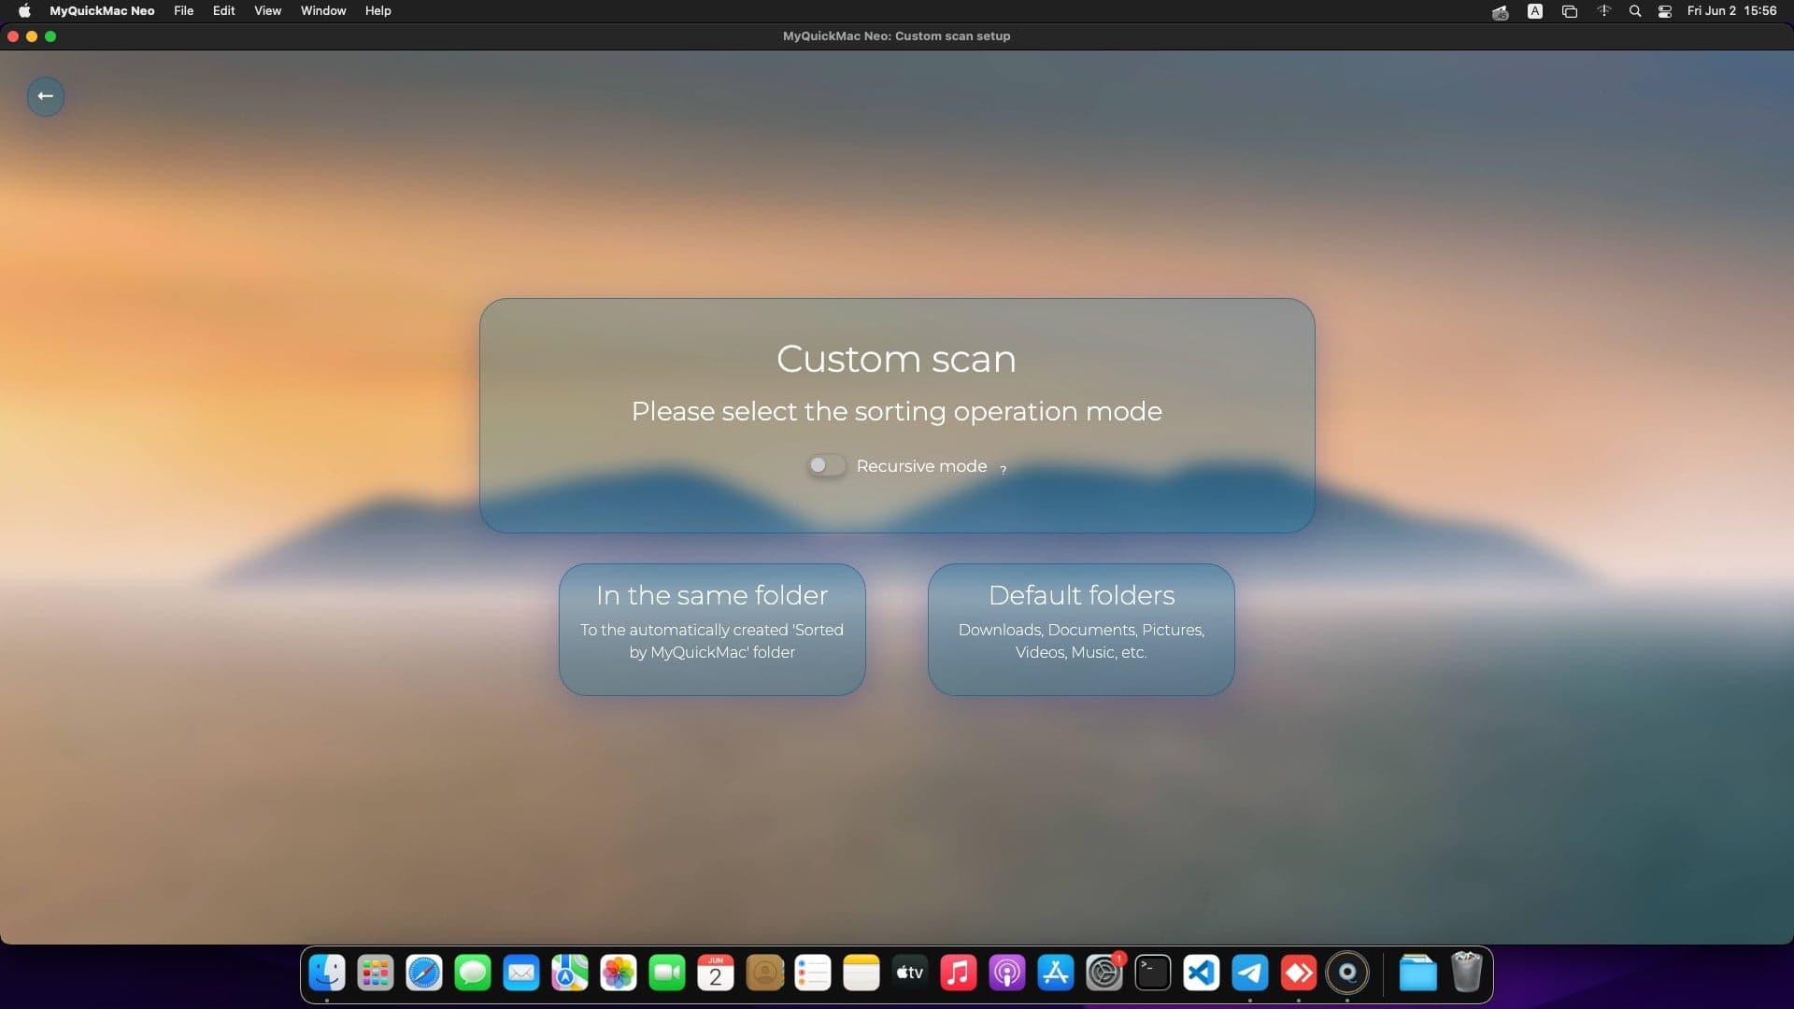This screenshot has width=1794, height=1009.
Task: Click the MyQuickMac Neo dock icon
Action: point(1347,973)
